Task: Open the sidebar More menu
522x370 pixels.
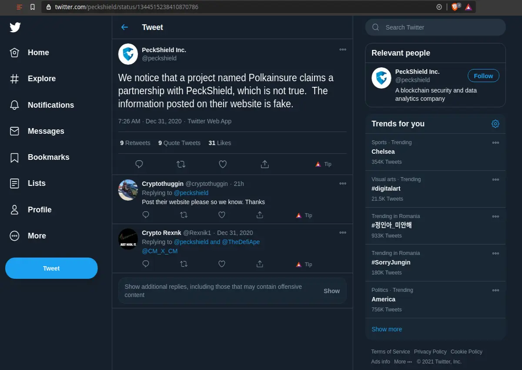Action: [x=28, y=236]
